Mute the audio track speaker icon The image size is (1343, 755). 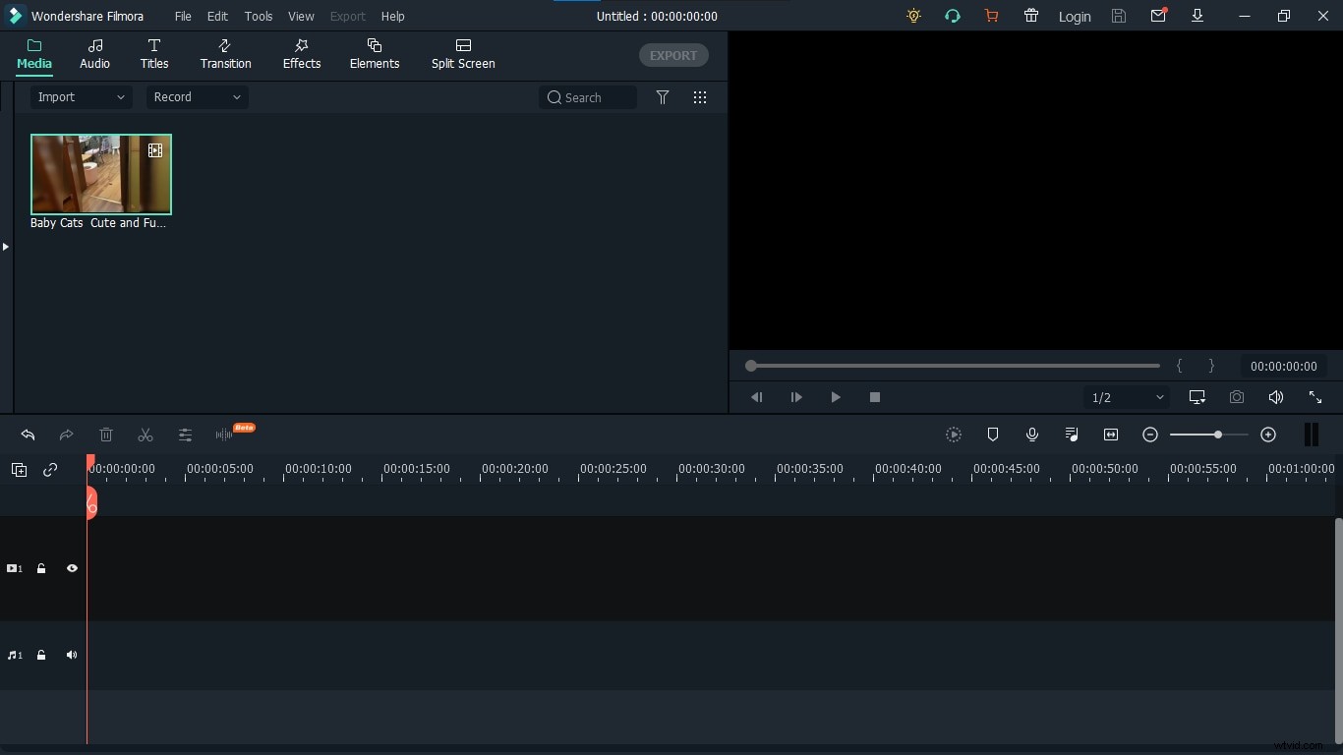[x=71, y=656]
